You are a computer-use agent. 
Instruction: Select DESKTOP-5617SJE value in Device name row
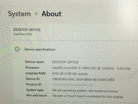65,62
